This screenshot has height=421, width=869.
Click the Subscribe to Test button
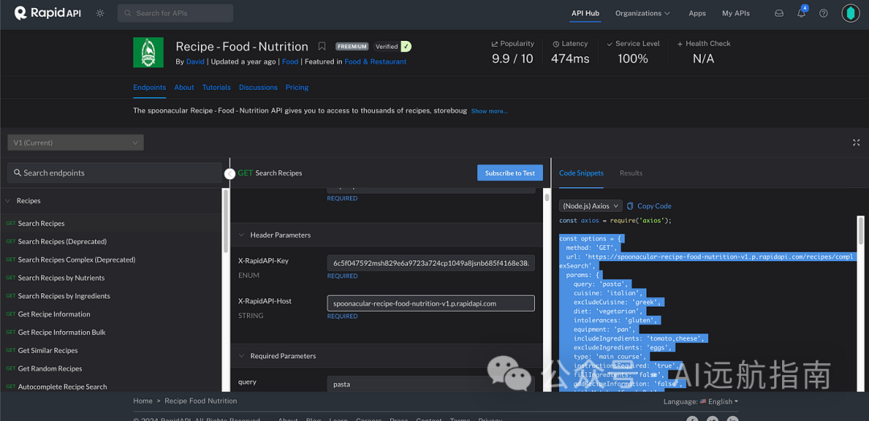coord(510,173)
